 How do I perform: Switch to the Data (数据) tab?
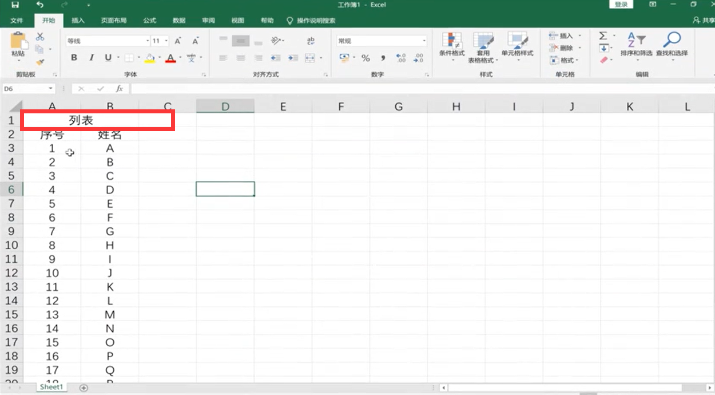point(179,21)
